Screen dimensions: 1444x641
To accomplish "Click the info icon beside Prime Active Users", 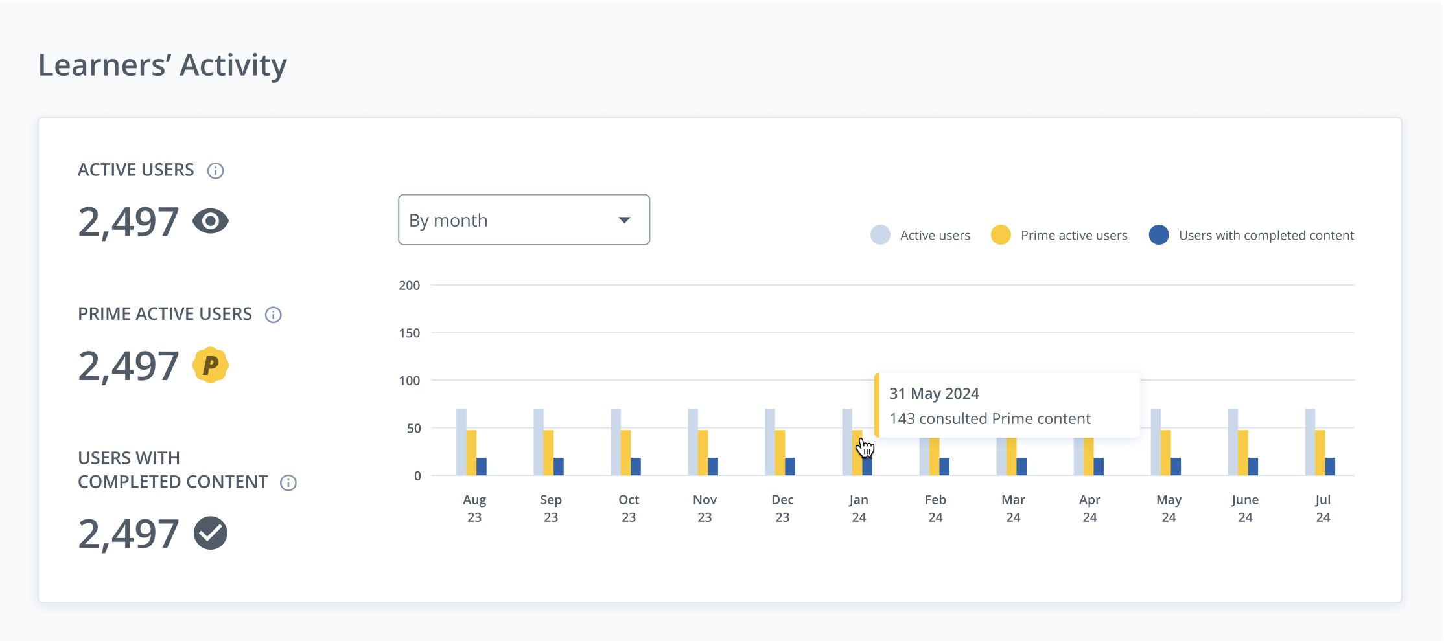I will [274, 315].
